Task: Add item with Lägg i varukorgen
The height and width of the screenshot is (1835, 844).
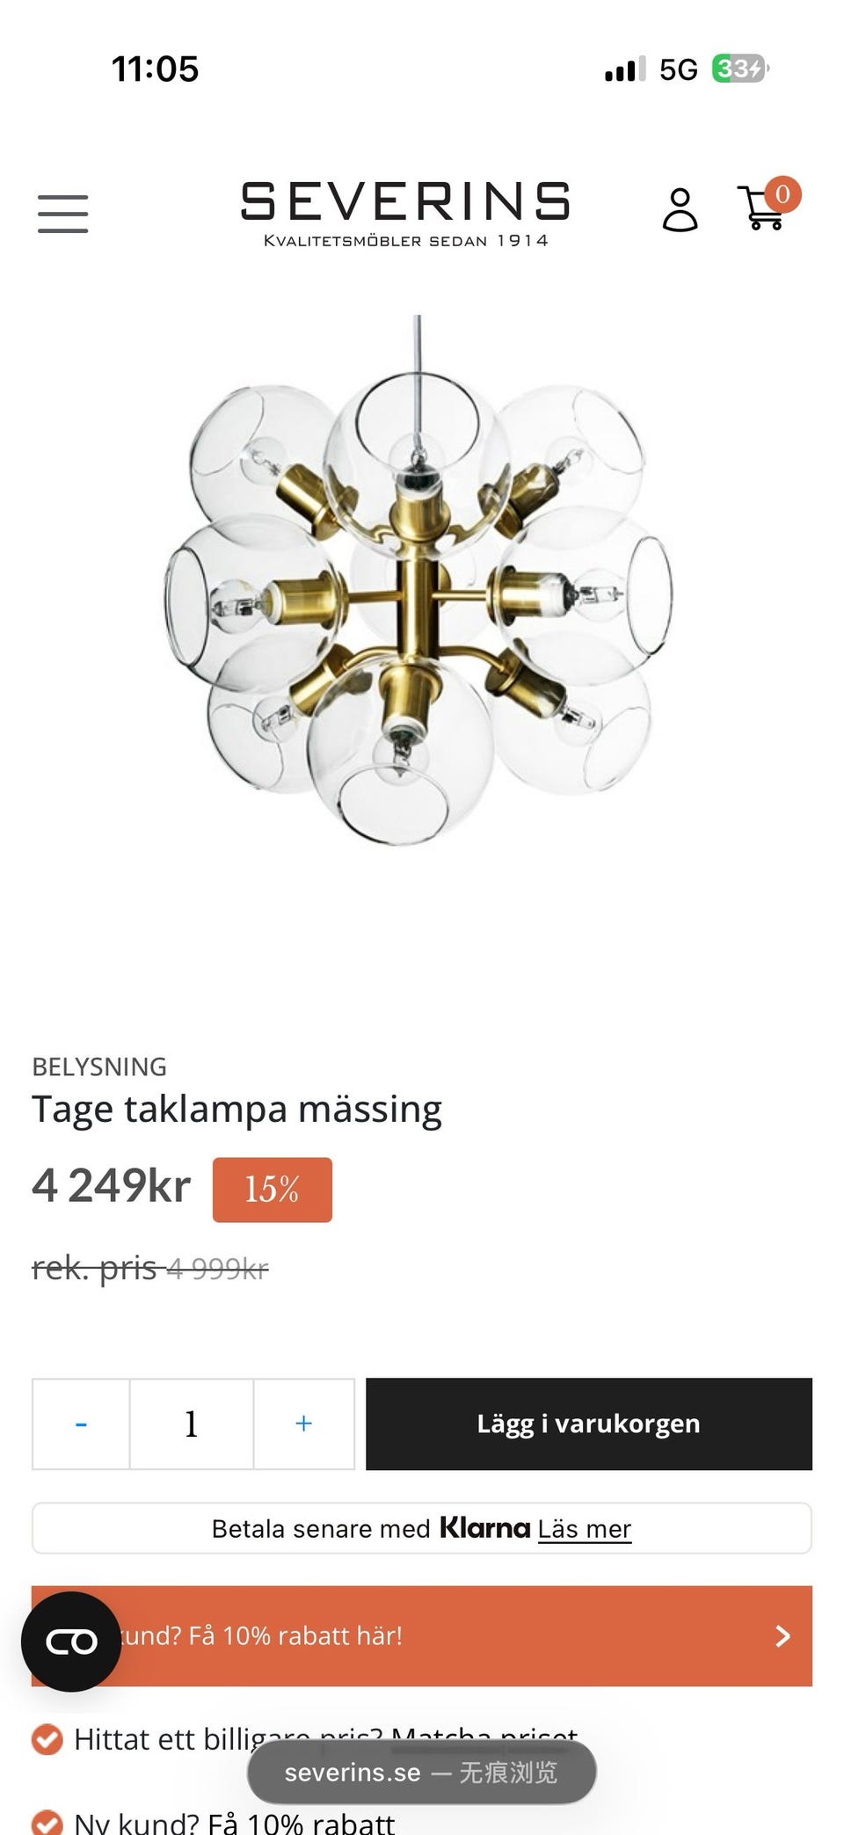Action: [589, 1424]
